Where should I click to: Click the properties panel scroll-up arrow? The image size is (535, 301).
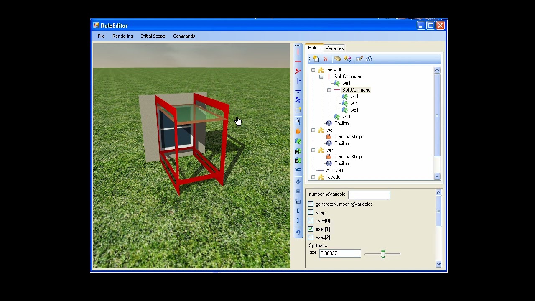coord(438,193)
